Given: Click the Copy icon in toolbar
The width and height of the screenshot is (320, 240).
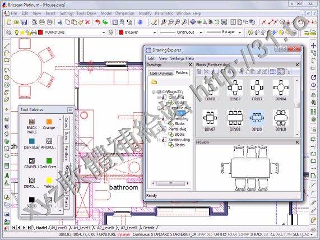Looking at the screenshot, I should point(68,22).
